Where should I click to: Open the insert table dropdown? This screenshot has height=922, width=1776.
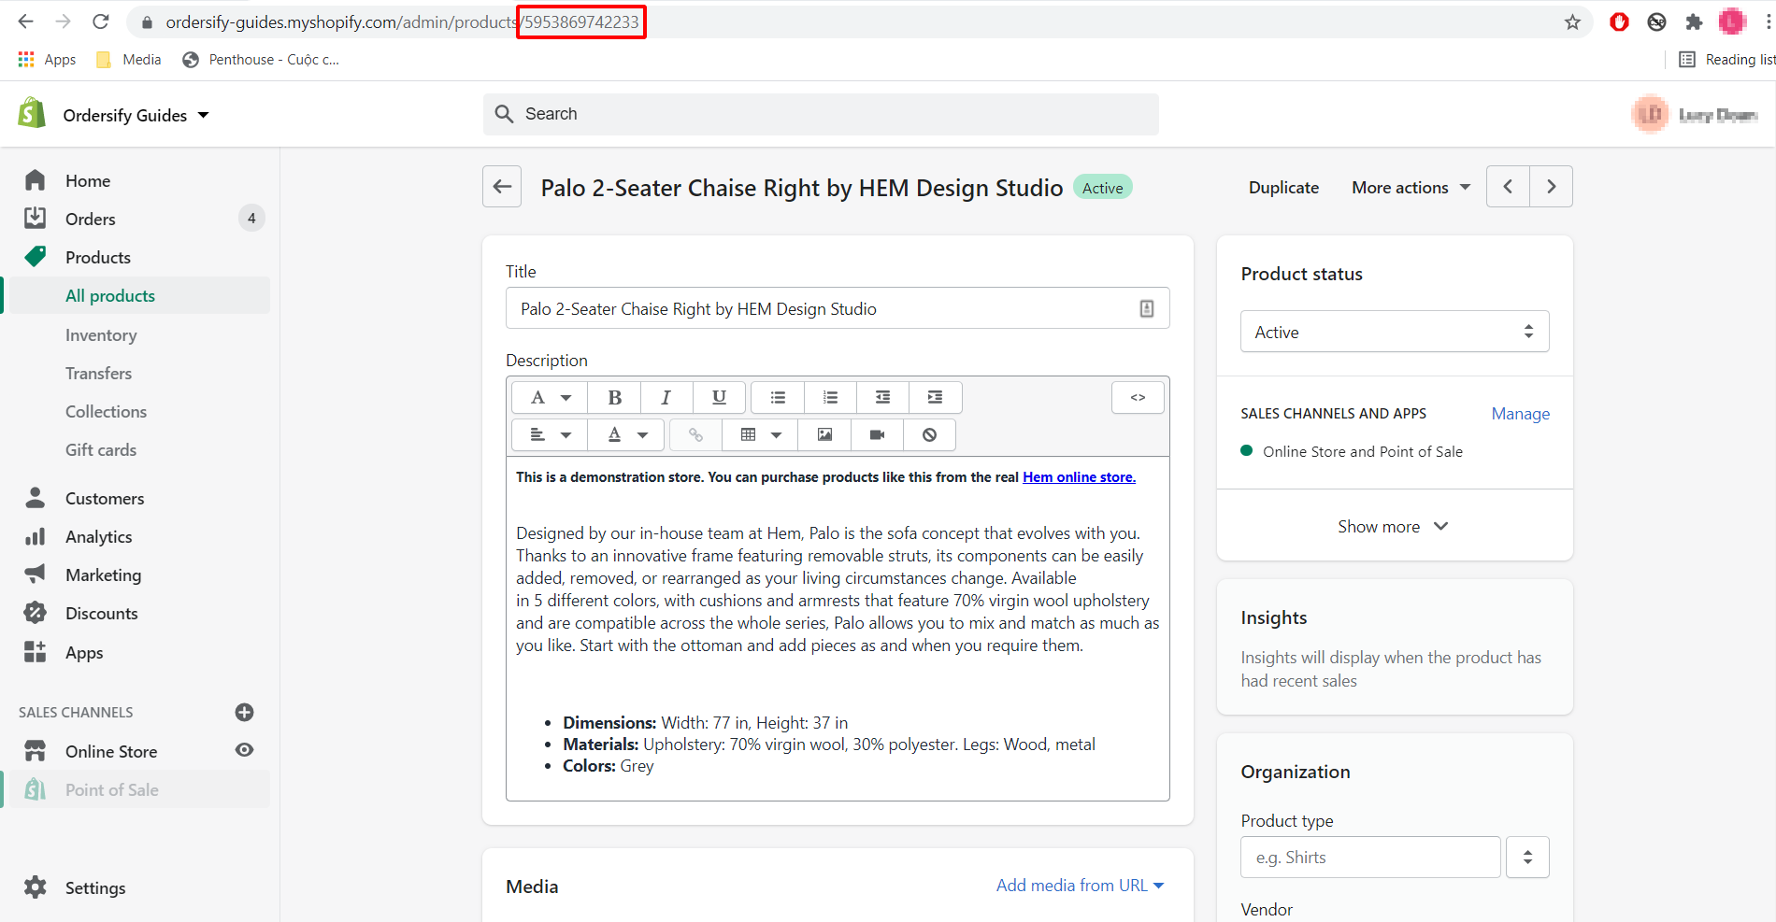[x=760, y=434]
